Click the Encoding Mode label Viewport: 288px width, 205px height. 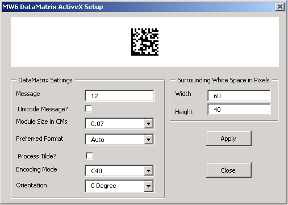click(36, 169)
